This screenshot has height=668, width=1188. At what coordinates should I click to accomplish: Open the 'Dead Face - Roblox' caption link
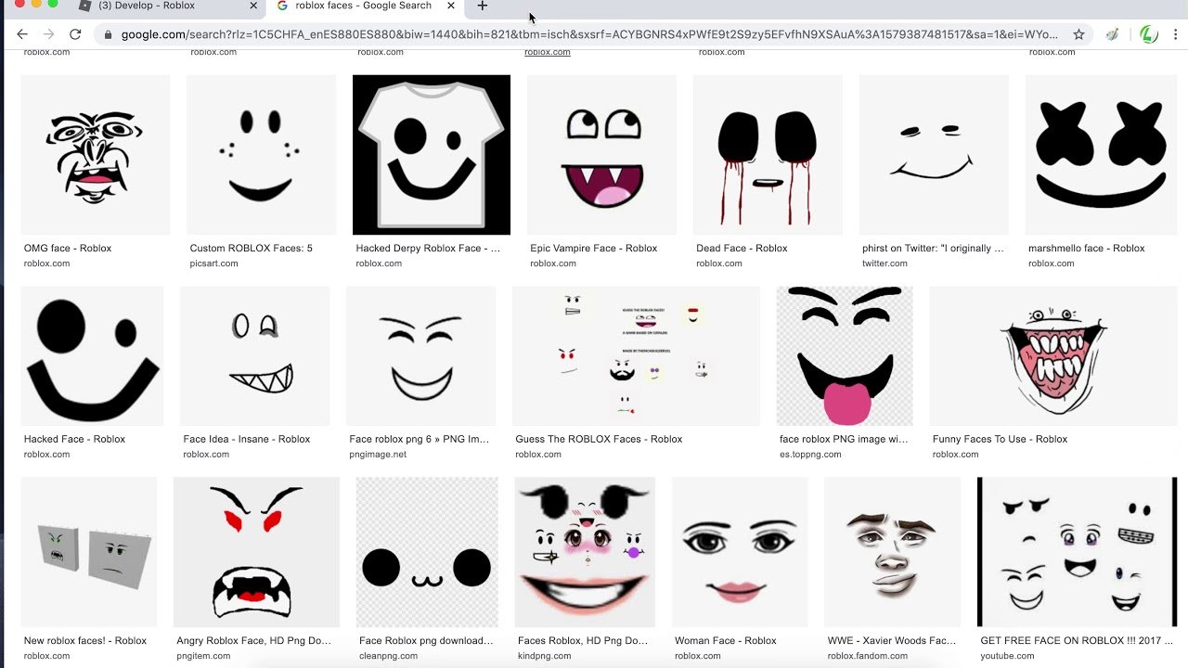[x=742, y=249]
